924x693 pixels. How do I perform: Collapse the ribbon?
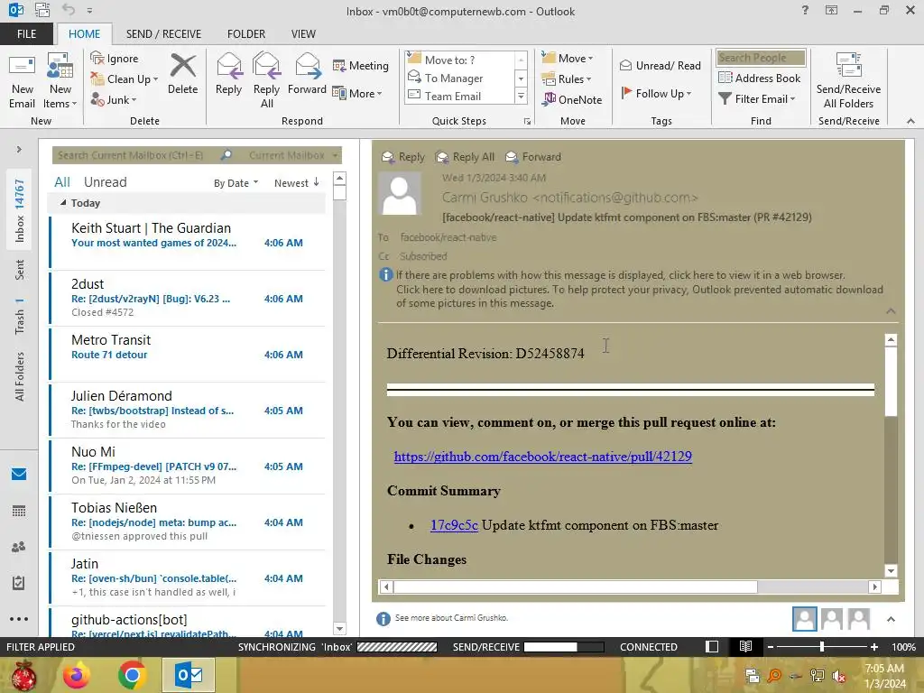[910, 121]
